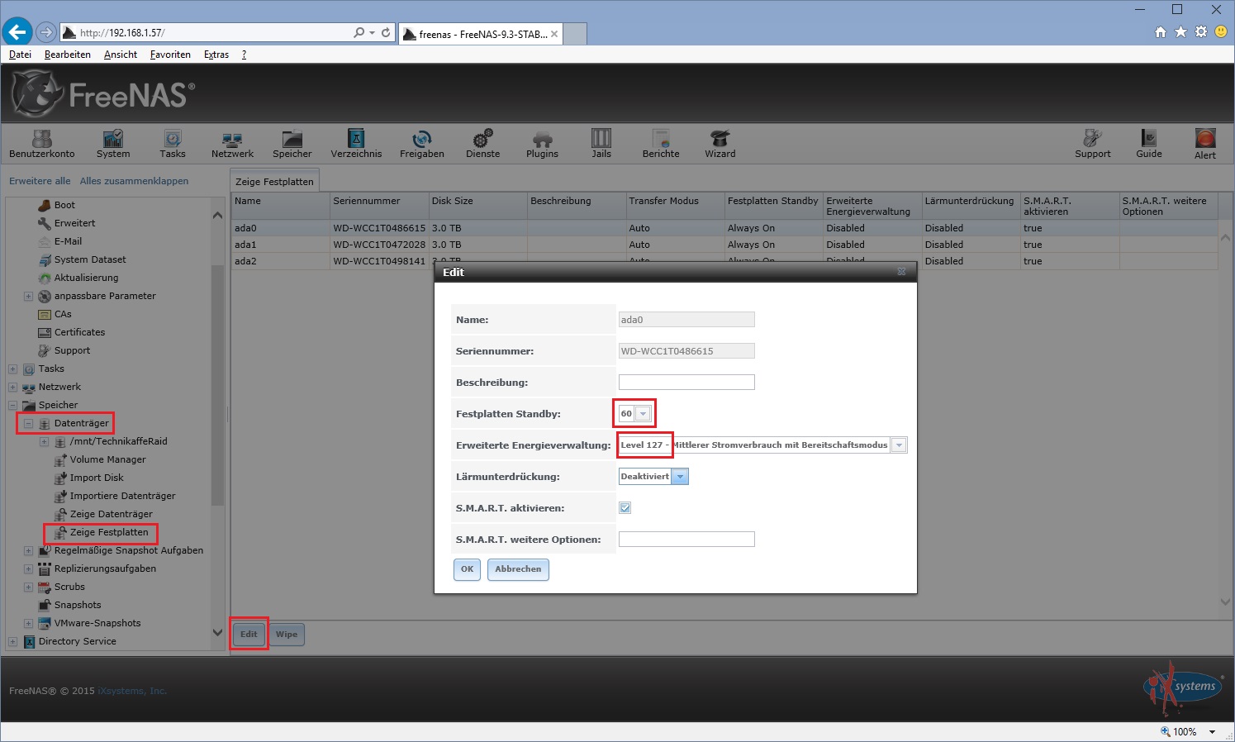Screen dimensions: 1235x742
Task: Open the Netzwerk toolbar icon
Action: tap(232, 144)
